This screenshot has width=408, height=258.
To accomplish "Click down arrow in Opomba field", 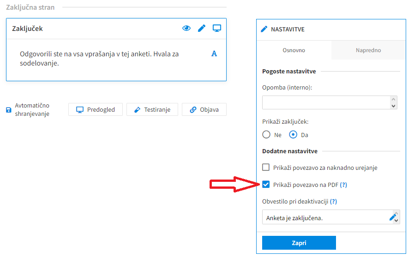I will [393, 106].
